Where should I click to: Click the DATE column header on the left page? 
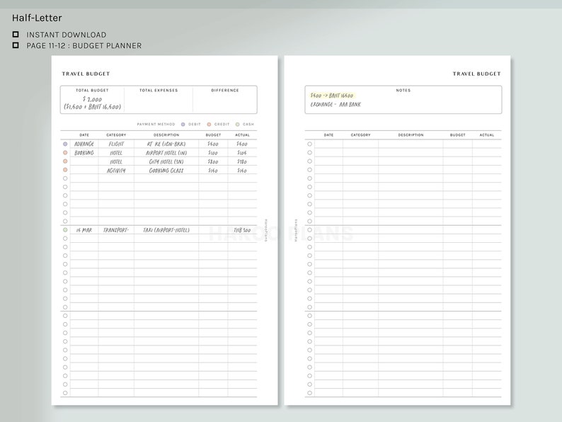(84, 135)
